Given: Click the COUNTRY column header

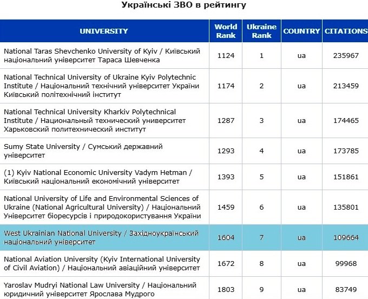Looking at the screenshot, I should (x=301, y=31).
